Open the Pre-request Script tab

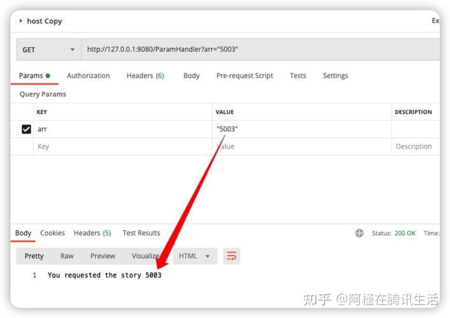coord(244,76)
